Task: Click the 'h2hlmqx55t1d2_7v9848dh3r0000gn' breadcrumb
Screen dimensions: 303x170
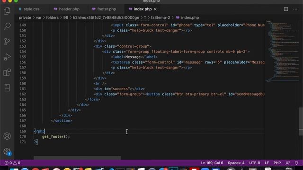Action: [106, 17]
